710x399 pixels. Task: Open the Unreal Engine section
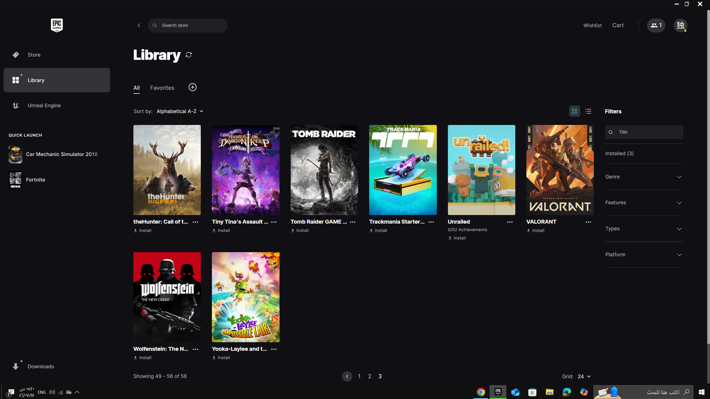tap(57, 106)
